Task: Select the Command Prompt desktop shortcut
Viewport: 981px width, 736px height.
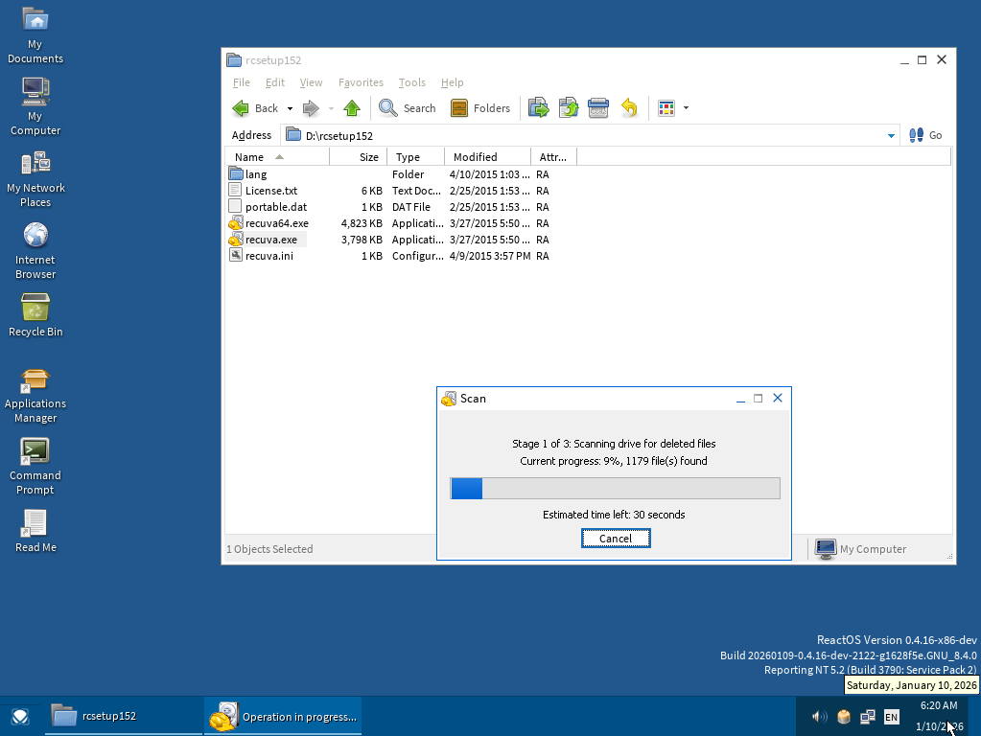Action: click(x=35, y=451)
